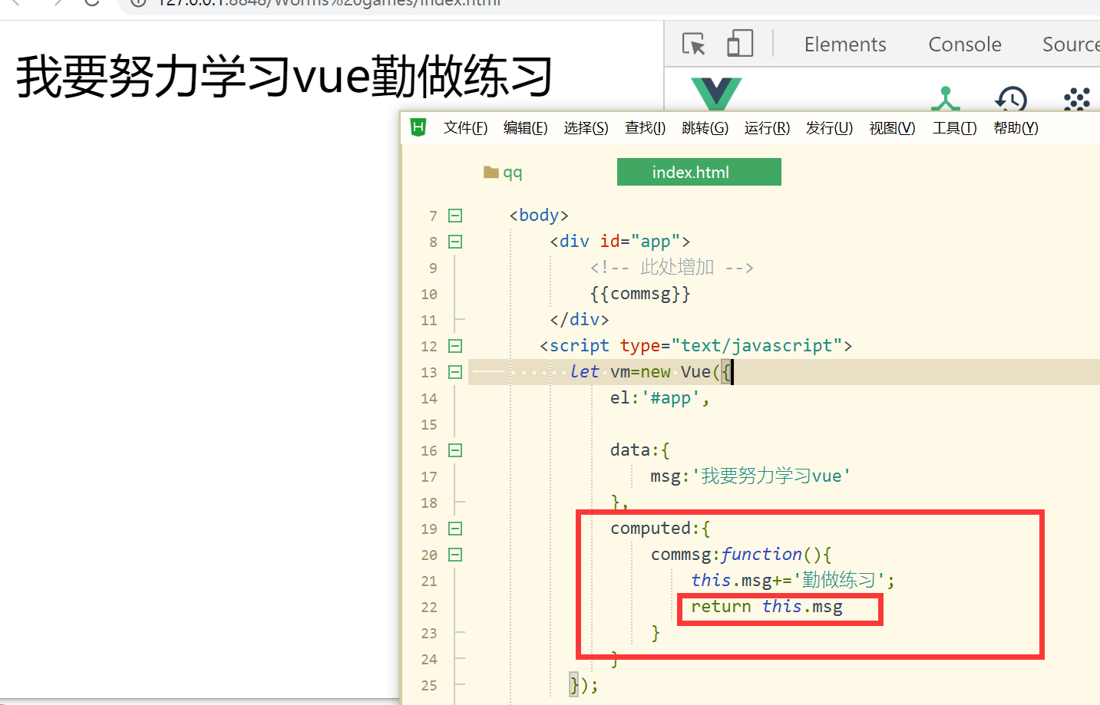This screenshot has width=1100, height=705.
Task: Open the Vue devtools logo
Action: click(716, 94)
